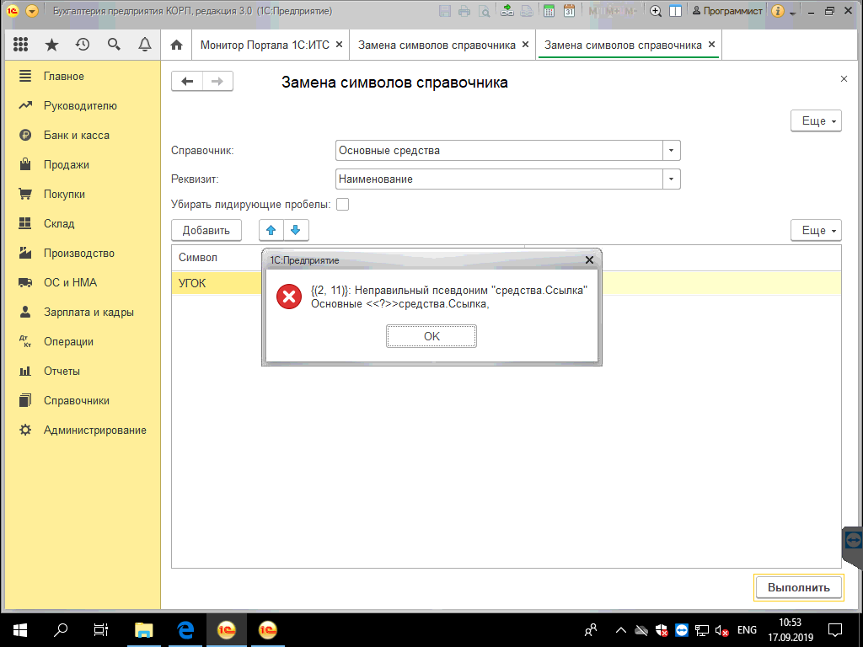Screen dimensions: 863x647
Task: Open the TeamViewer tray icon
Action: pos(681,630)
